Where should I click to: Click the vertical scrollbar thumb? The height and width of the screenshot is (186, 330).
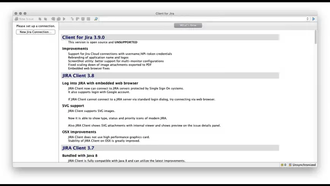[316, 37]
